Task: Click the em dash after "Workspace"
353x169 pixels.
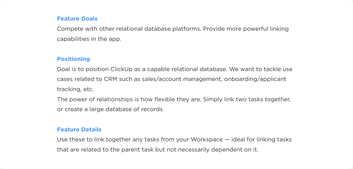Action: click(223, 140)
